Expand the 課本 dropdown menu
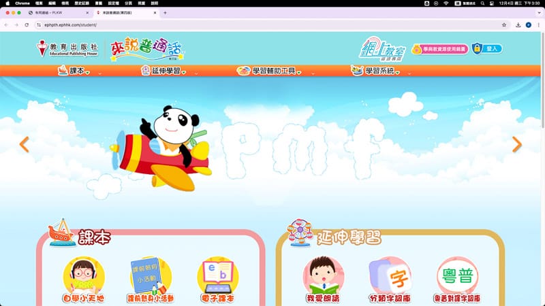Screen dimensions: 545x306 click(75, 71)
